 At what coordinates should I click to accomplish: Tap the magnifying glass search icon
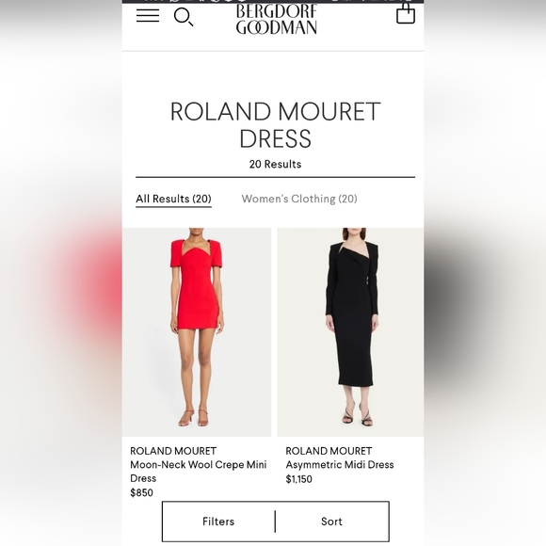[x=184, y=17]
